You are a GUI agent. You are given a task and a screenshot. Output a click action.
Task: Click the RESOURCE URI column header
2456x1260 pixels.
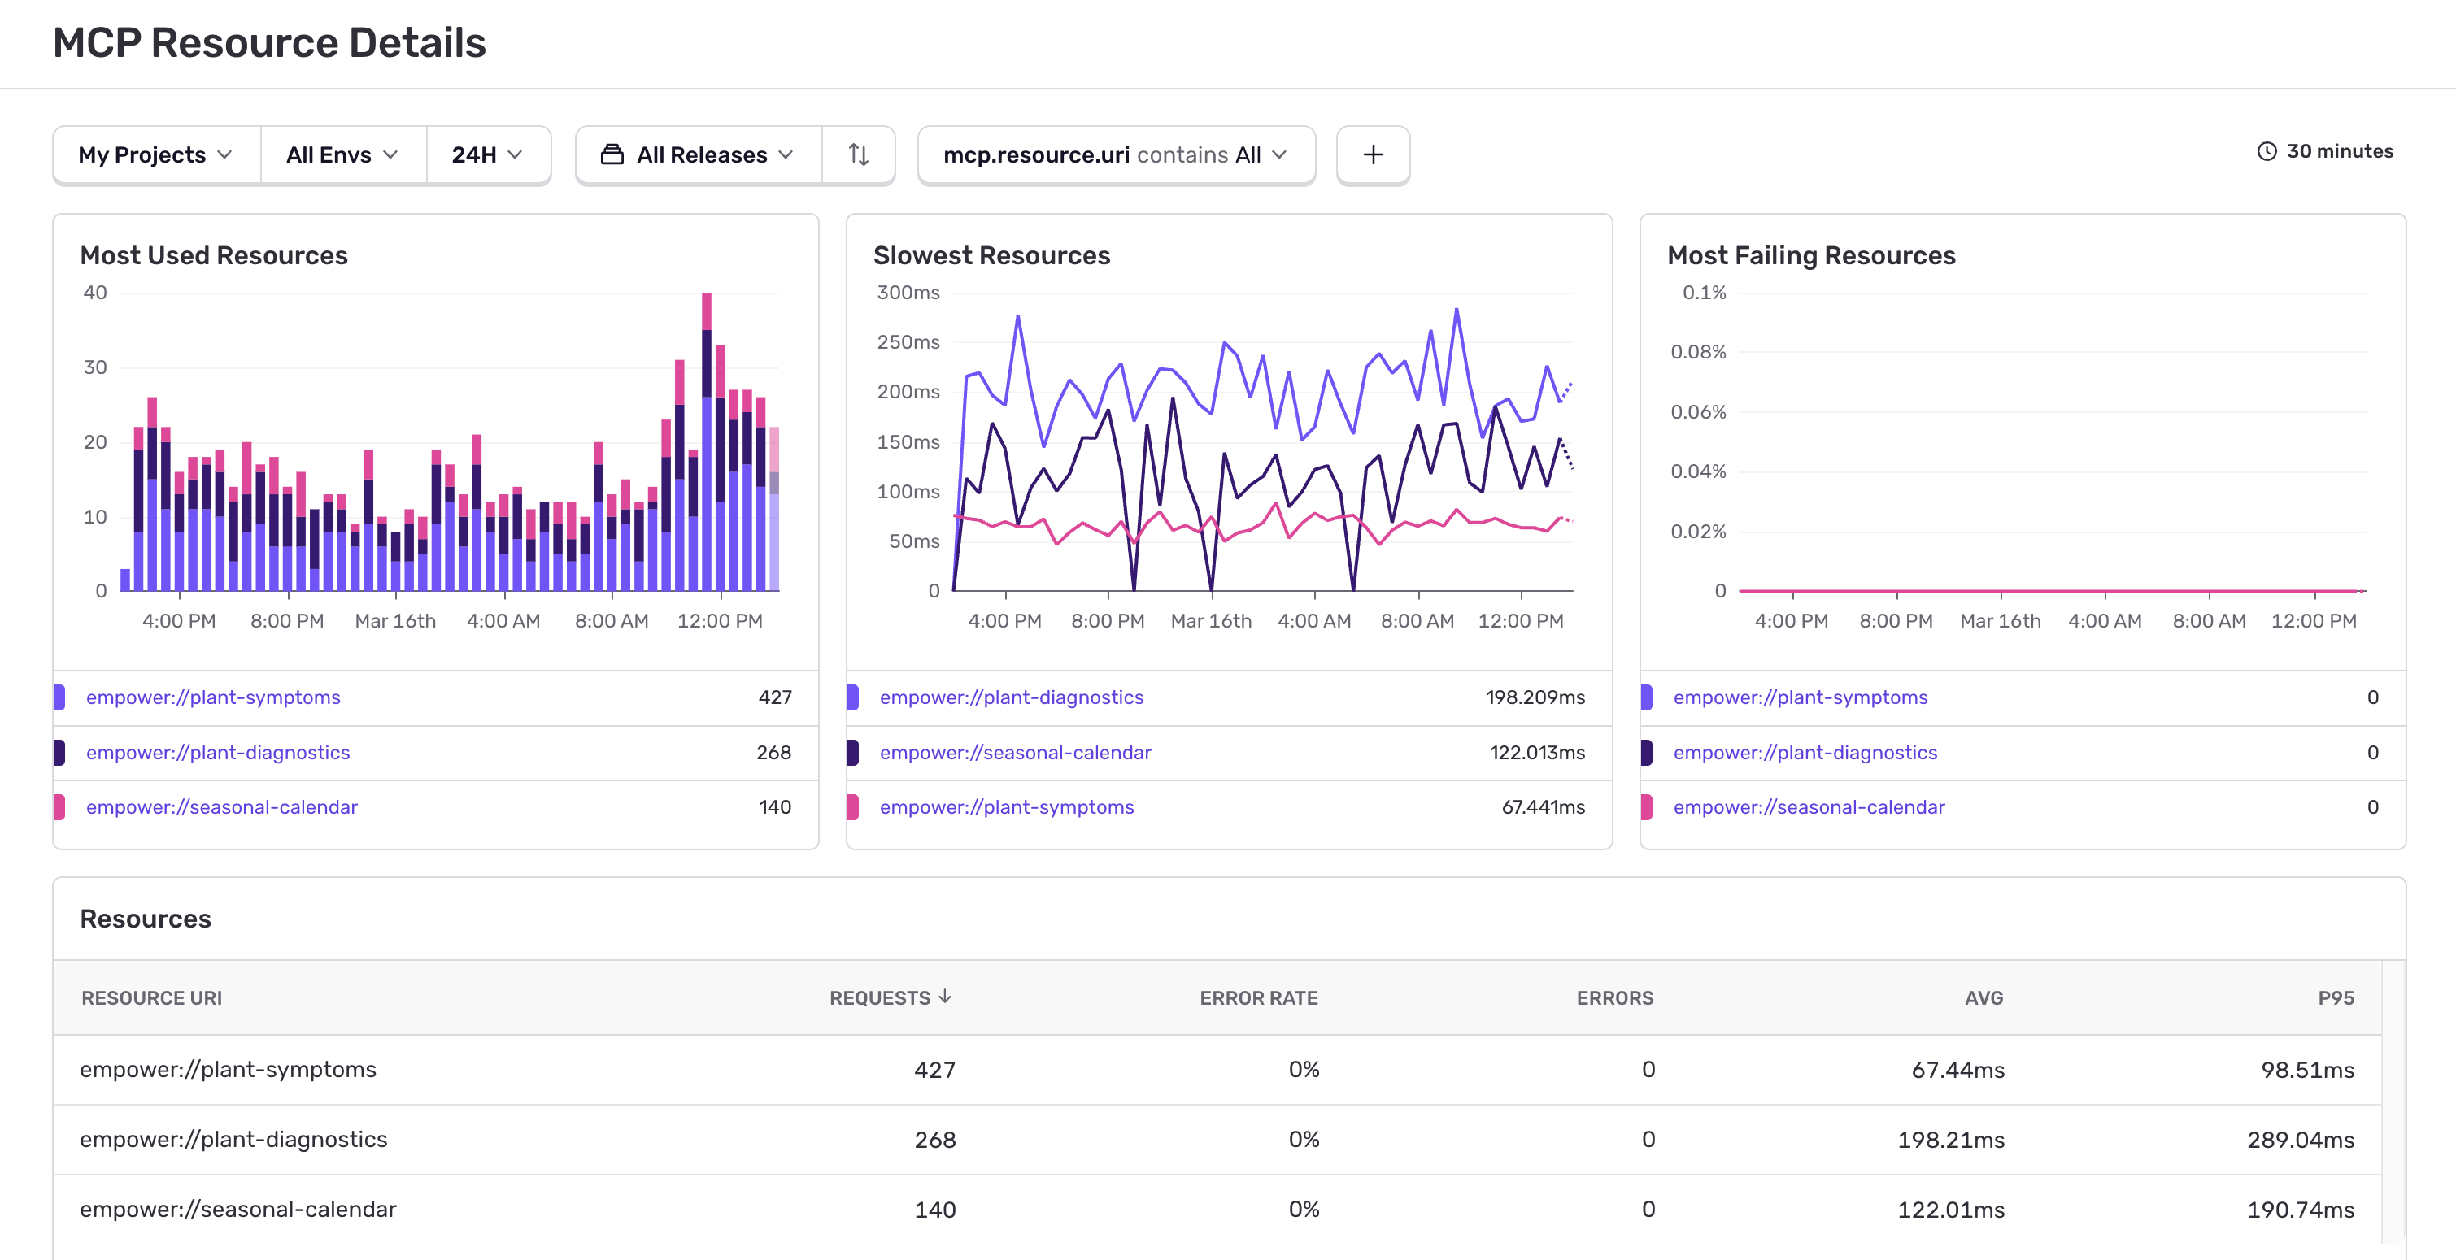(151, 998)
